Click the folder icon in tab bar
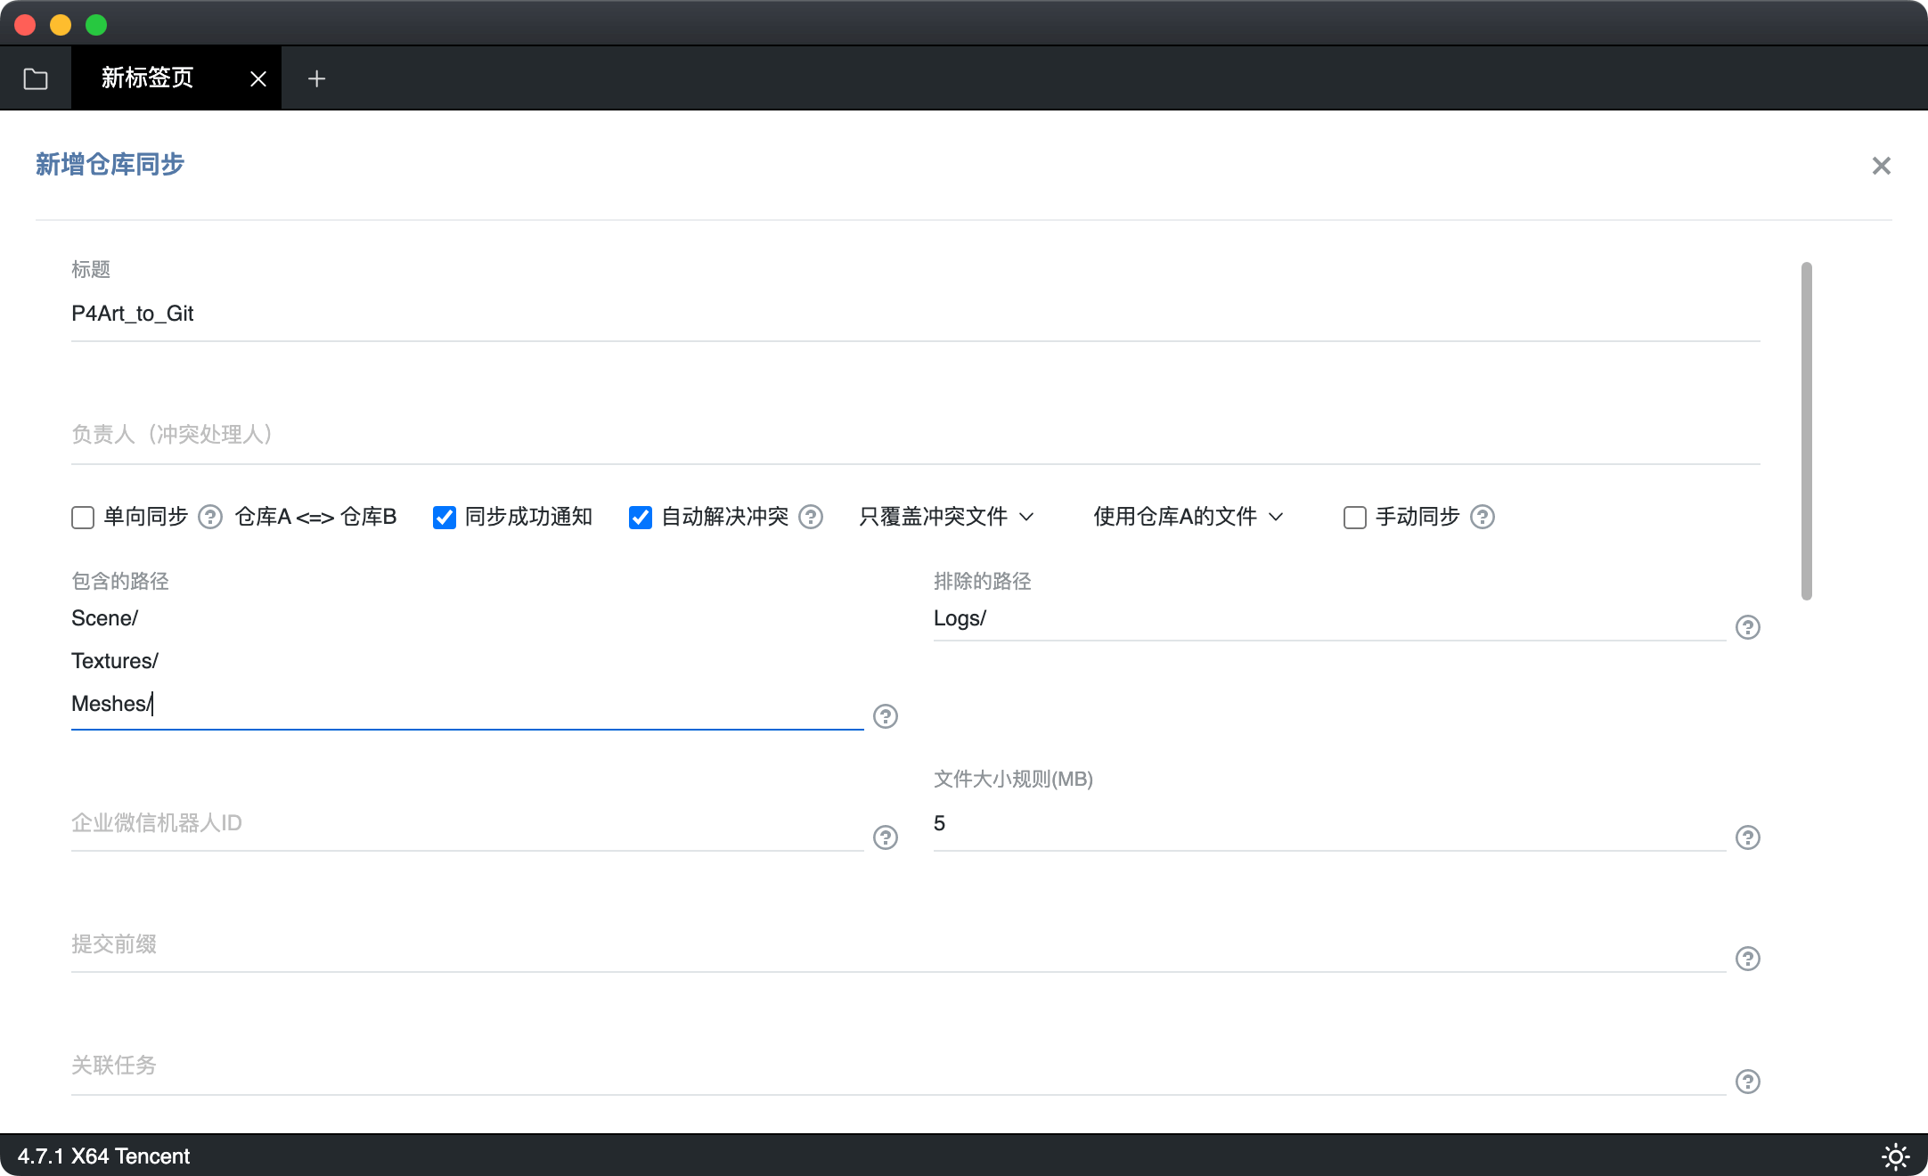This screenshot has width=1928, height=1176. click(36, 78)
